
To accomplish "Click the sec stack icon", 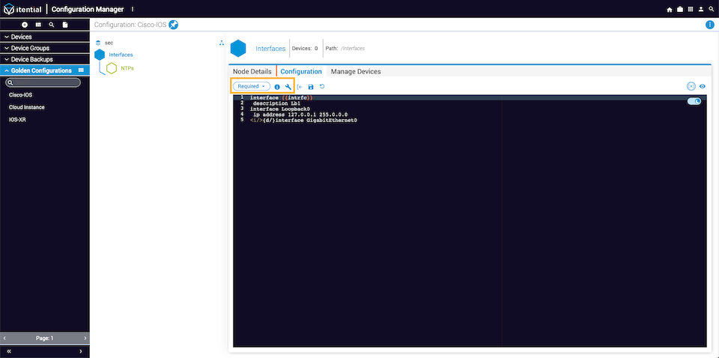I will coord(98,43).
